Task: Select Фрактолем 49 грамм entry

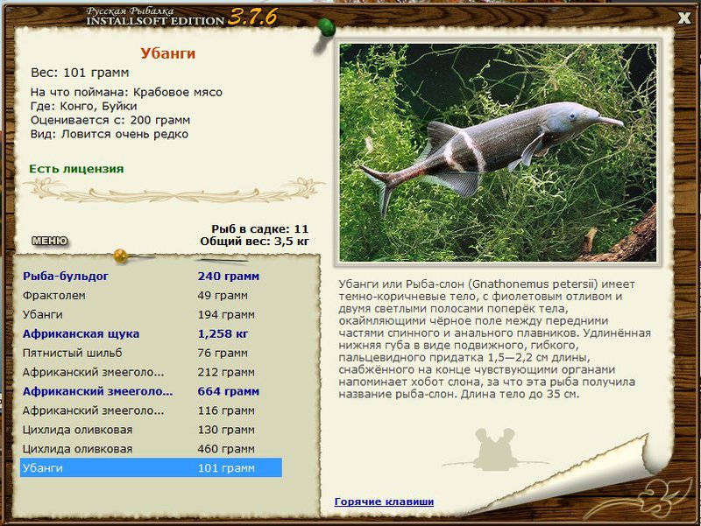Action: tap(151, 295)
